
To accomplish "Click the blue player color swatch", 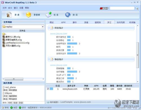I will pos(51,89).
